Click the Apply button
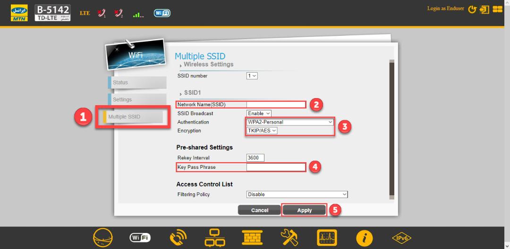 (x=305, y=210)
